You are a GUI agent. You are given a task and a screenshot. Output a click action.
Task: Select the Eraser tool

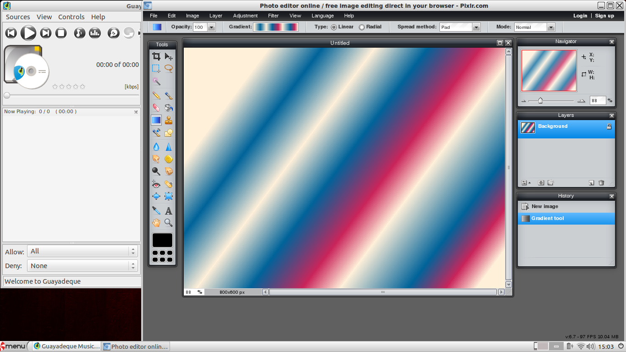tap(156, 108)
